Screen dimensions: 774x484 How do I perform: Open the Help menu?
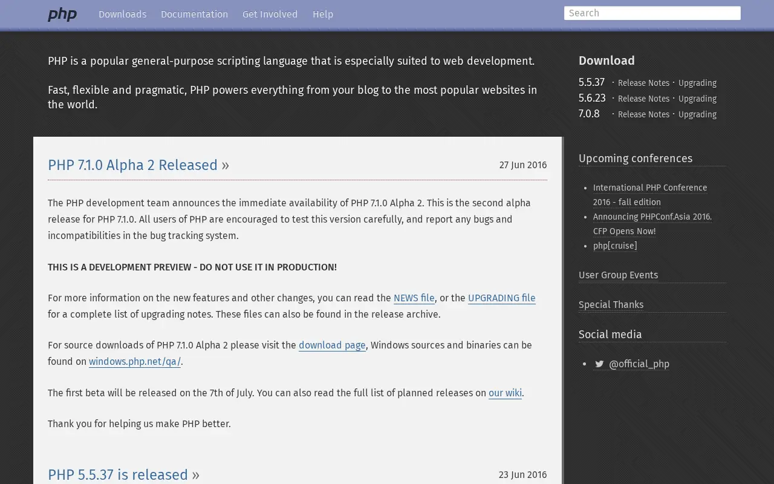coord(323,14)
